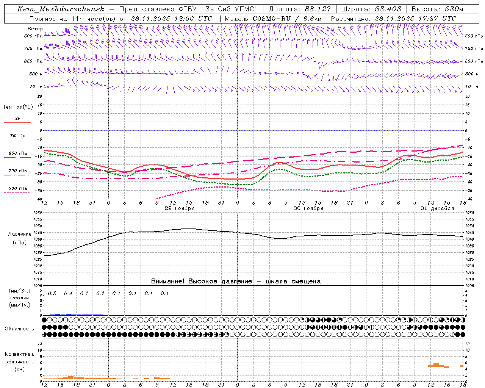
Task: Click the '0.4' precipitation amount
Action: pyautogui.click(x=68, y=294)
